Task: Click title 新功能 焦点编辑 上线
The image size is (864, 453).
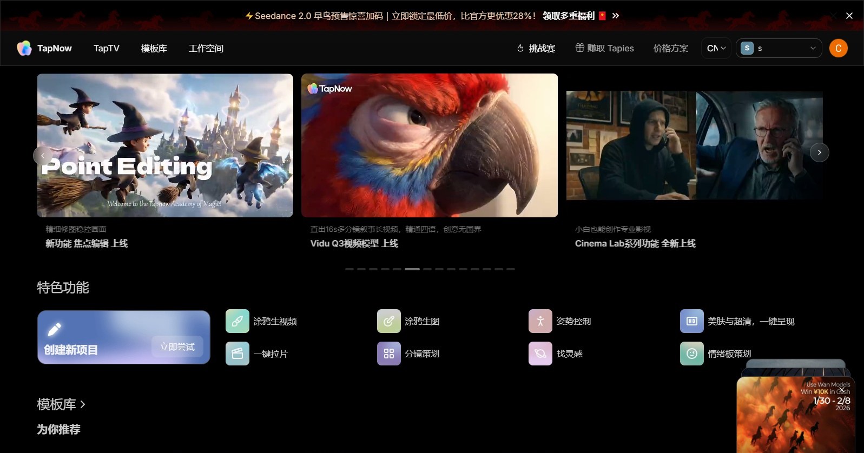Action: pyautogui.click(x=87, y=243)
